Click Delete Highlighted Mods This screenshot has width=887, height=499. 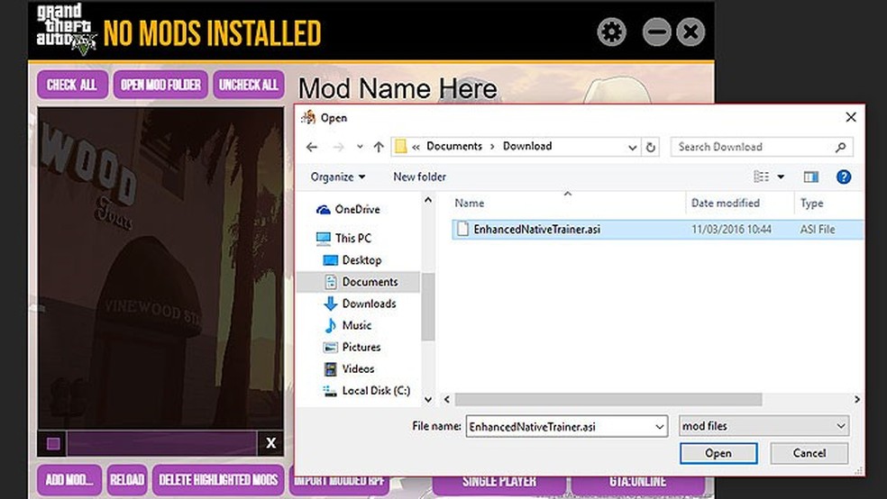218,480
